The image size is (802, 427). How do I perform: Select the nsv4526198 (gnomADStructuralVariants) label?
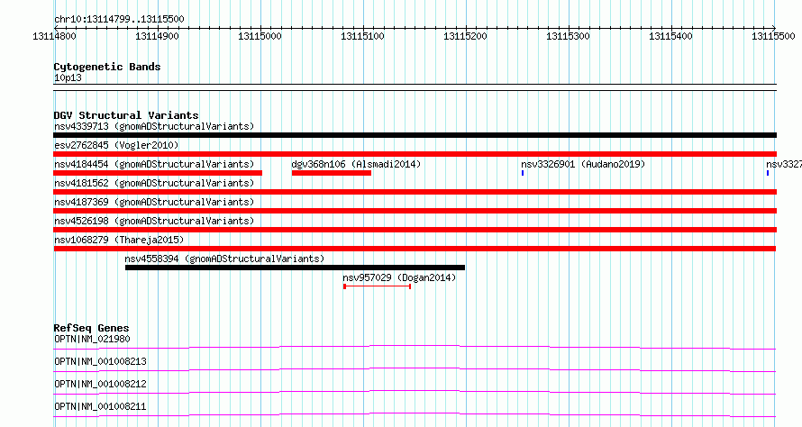154,221
